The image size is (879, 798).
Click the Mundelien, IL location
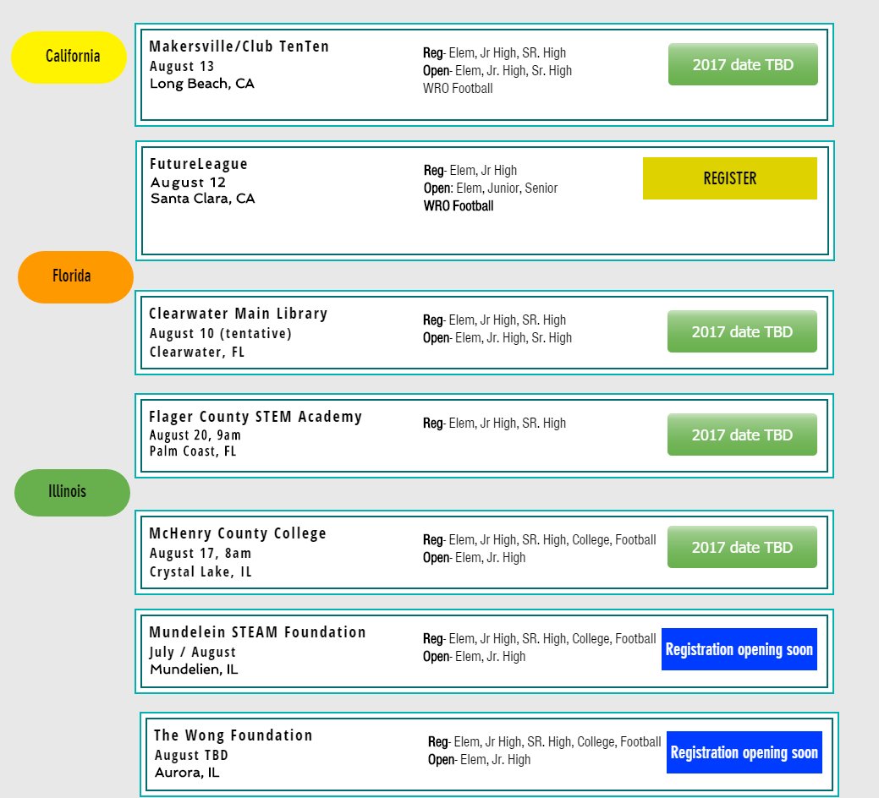coord(194,670)
